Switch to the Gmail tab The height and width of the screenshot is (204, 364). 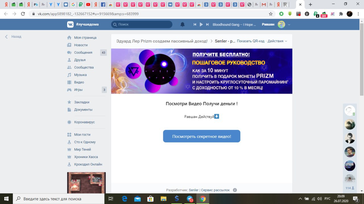[264, 5]
